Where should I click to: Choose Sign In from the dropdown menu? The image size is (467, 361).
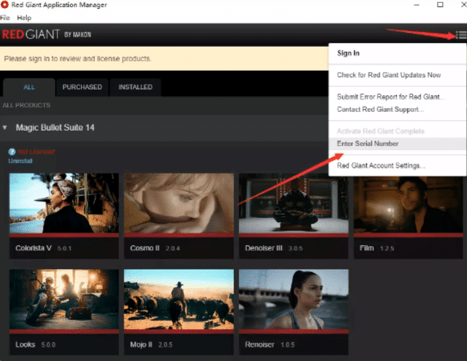pos(348,53)
